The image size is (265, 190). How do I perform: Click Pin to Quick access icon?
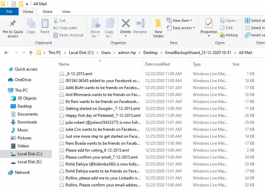[13, 24]
